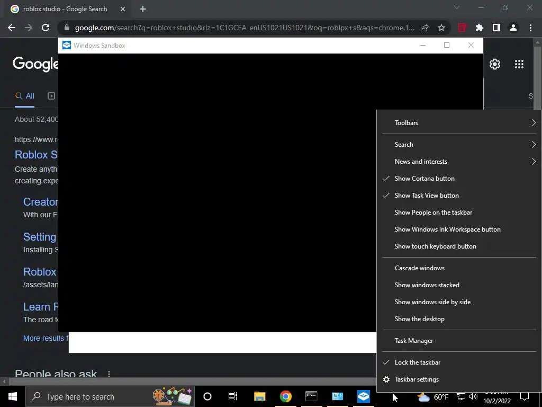Click the Cortana circle on taskbar
Screen dimensions: 542x407
pos(207,396)
